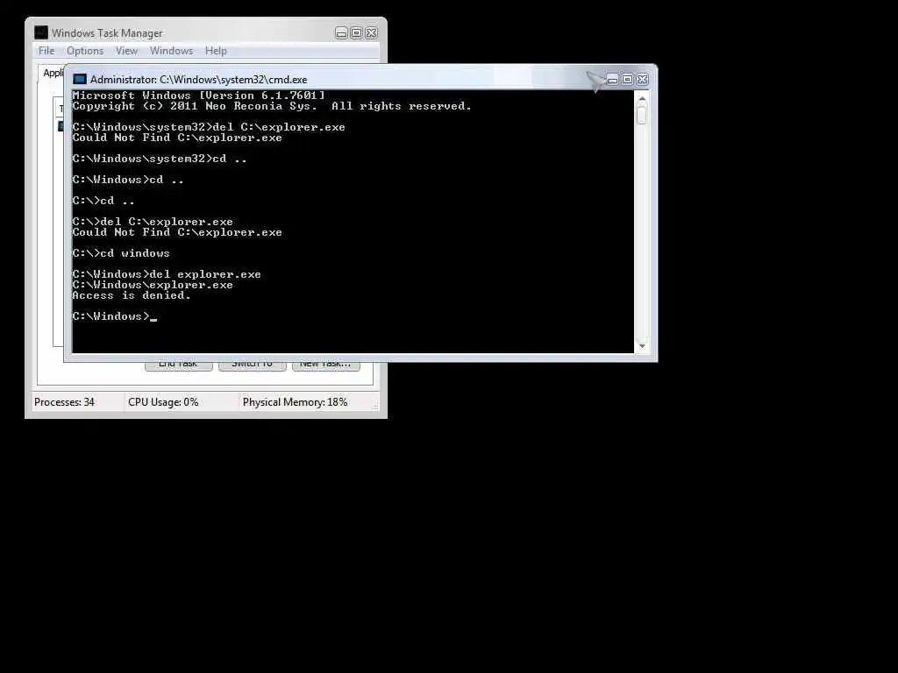Click the cmd vertical scrollbar thumb
This screenshot has height=673, width=898.
point(641,115)
